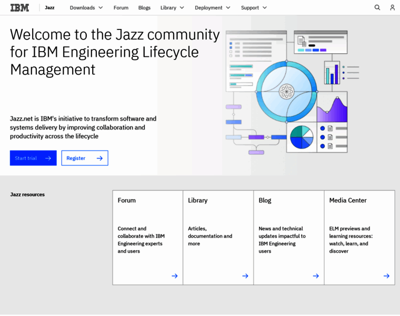Viewport: 400px width, 316px height.
Task: Click the arrow in Library card
Action: [245, 276]
